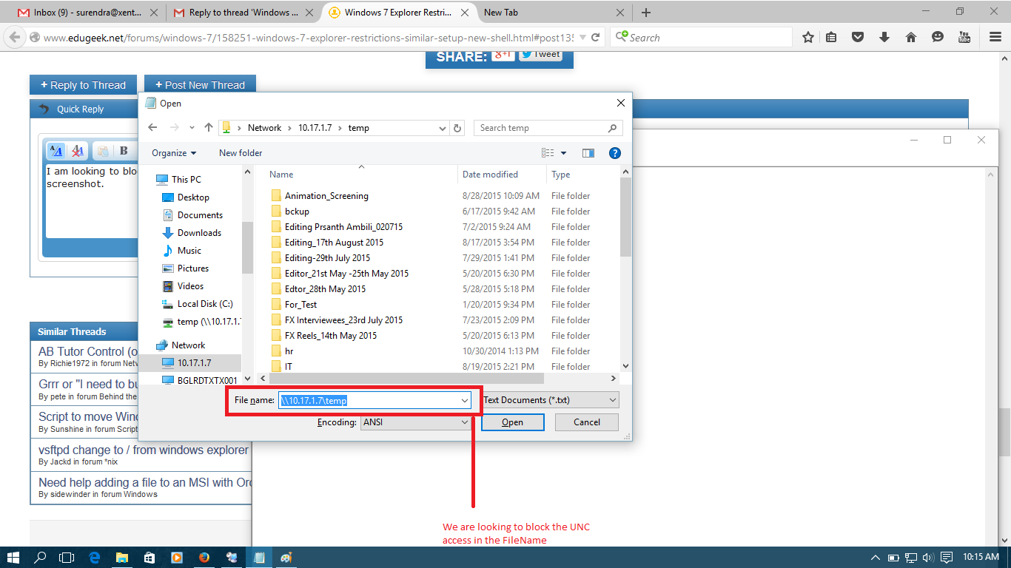The height and width of the screenshot is (568, 1011).
Task: Expand the Organize menu
Action: point(173,153)
